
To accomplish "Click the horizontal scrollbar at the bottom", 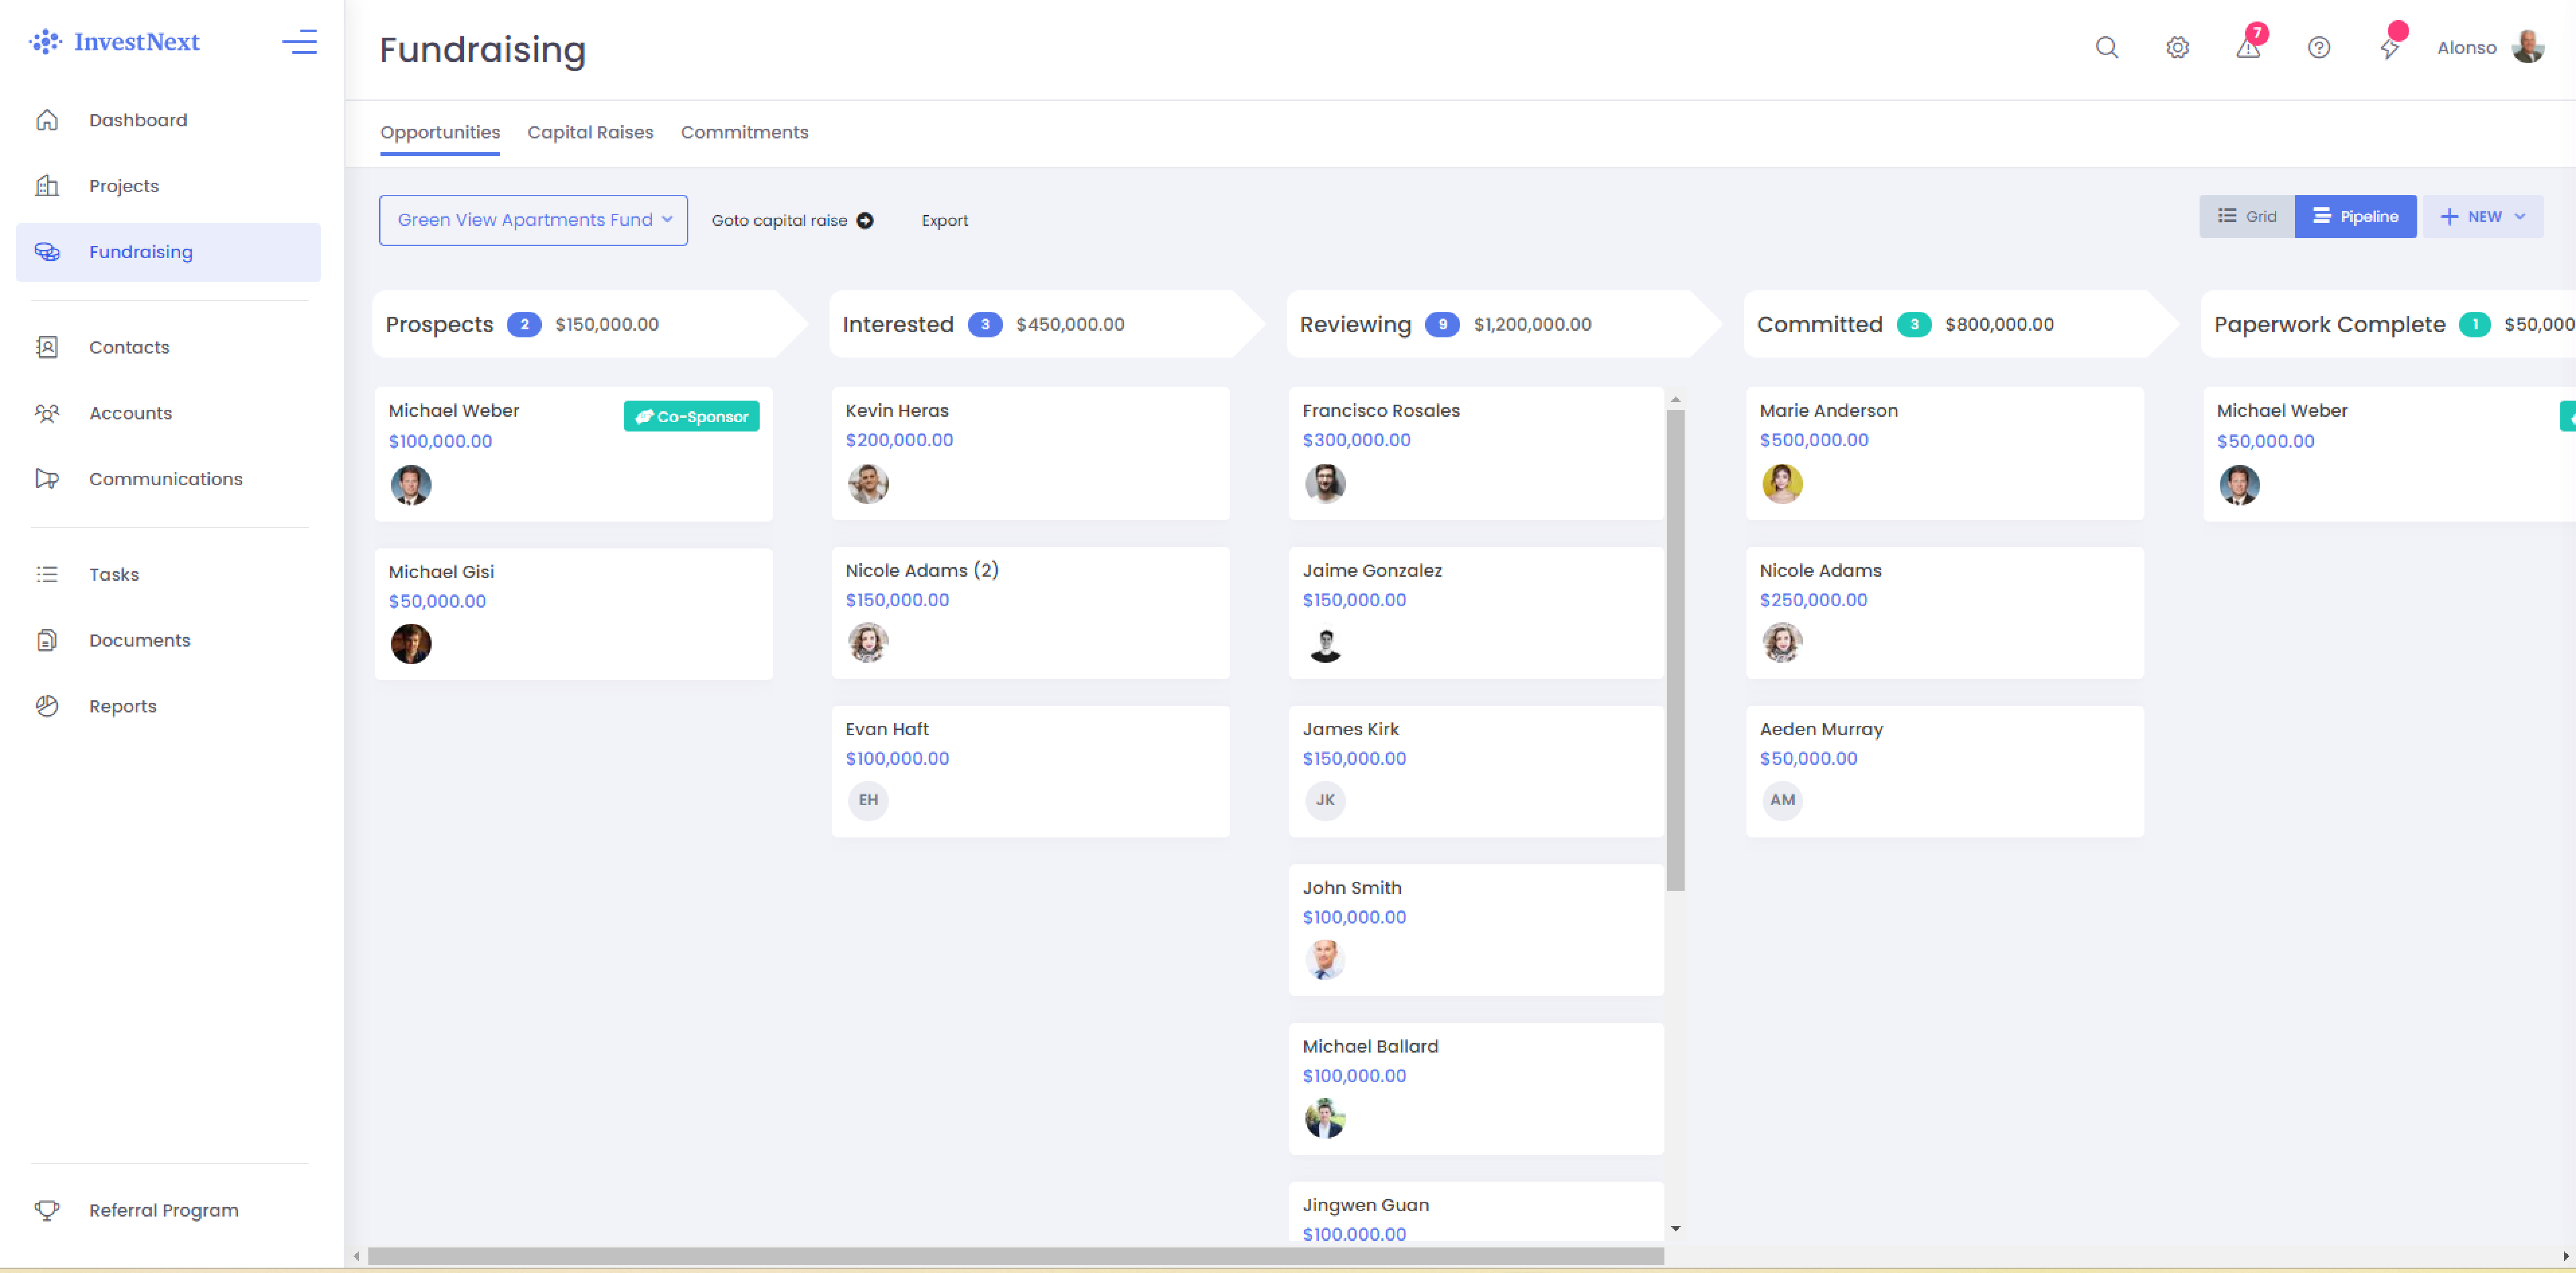I will click(x=1015, y=1256).
